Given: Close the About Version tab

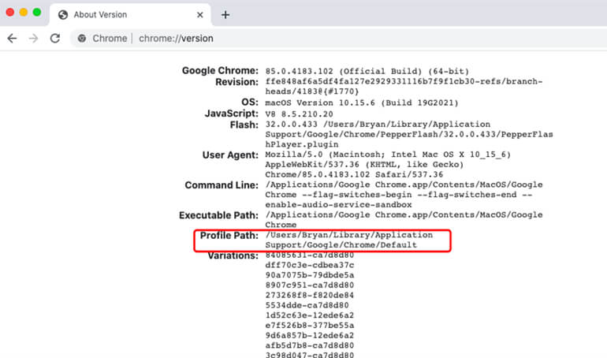Looking at the screenshot, I should click(x=199, y=15).
